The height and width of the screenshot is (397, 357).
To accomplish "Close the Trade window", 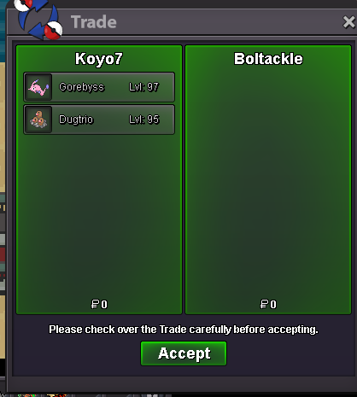I will (x=349, y=22).
